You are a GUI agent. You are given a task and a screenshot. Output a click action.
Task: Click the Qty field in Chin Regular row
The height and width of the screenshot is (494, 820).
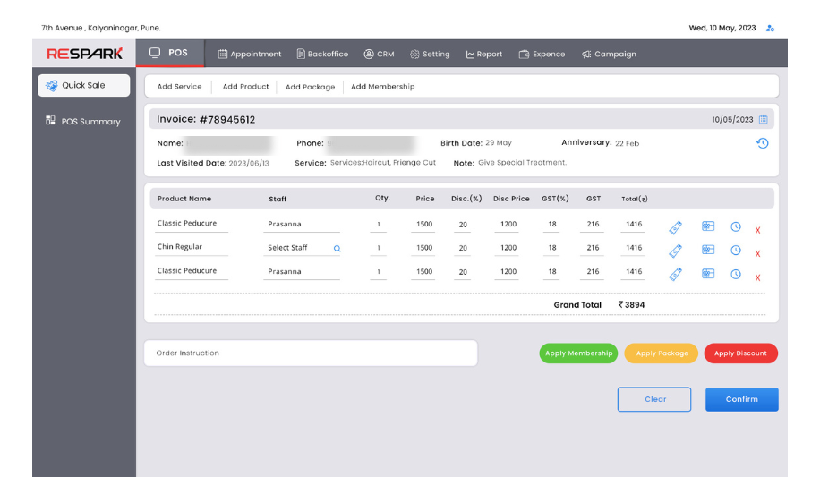coord(378,248)
